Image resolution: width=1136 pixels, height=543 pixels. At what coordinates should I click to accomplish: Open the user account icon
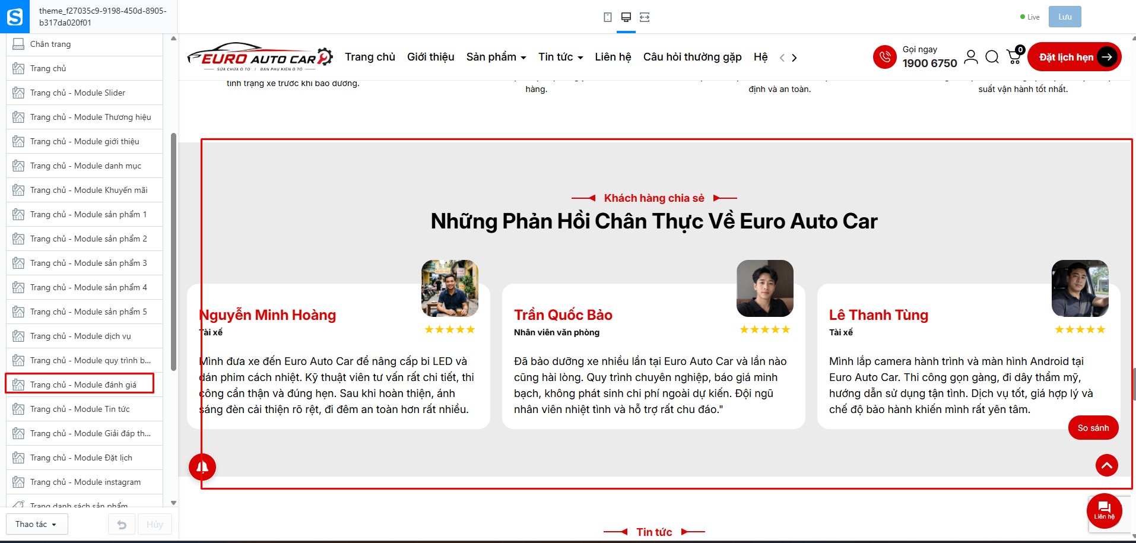971,57
